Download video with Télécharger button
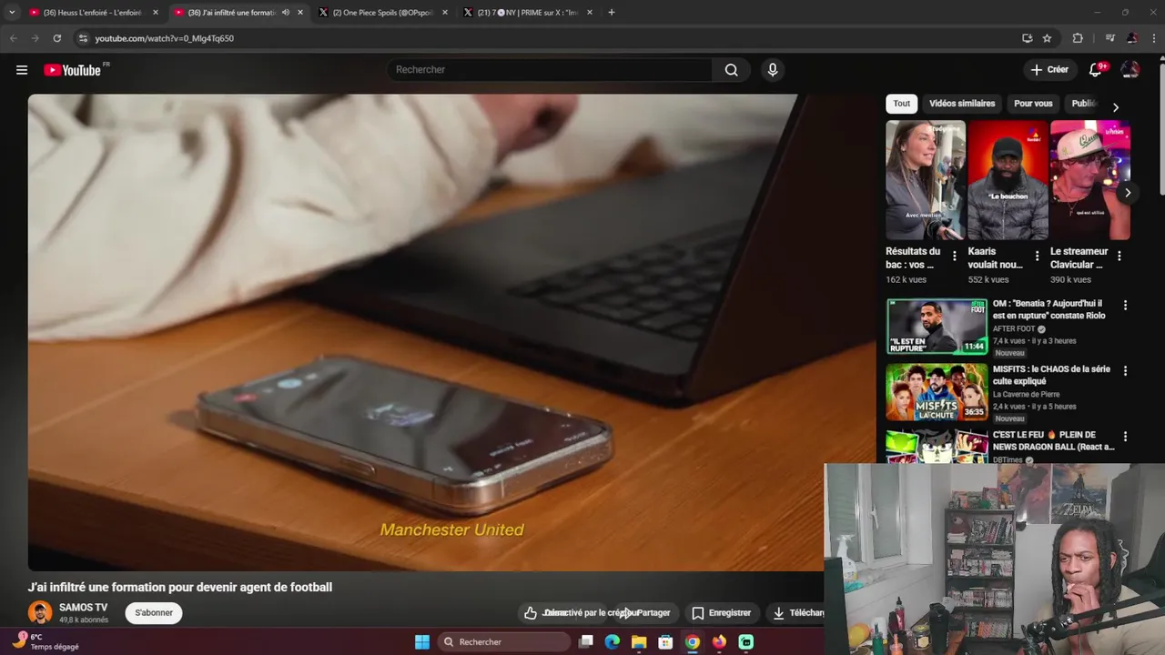Screen dimensions: 1165x655 (797, 613)
